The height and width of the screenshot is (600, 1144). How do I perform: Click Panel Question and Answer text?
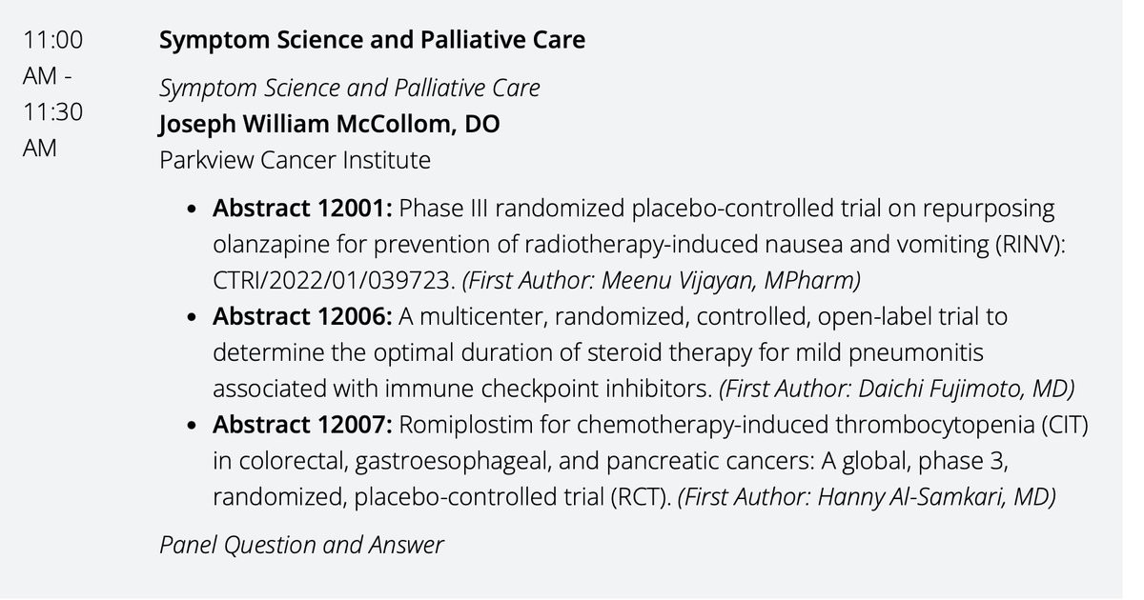coord(301,545)
